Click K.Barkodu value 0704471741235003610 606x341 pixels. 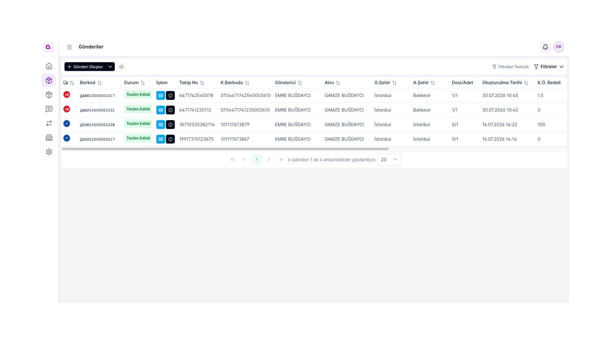coord(245,110)
